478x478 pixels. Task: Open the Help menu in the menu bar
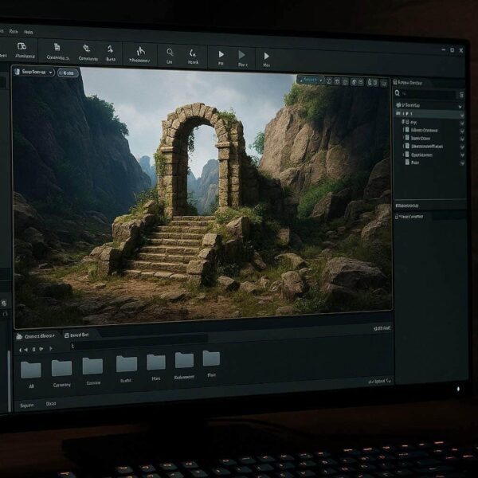click(x=29, y=32)
